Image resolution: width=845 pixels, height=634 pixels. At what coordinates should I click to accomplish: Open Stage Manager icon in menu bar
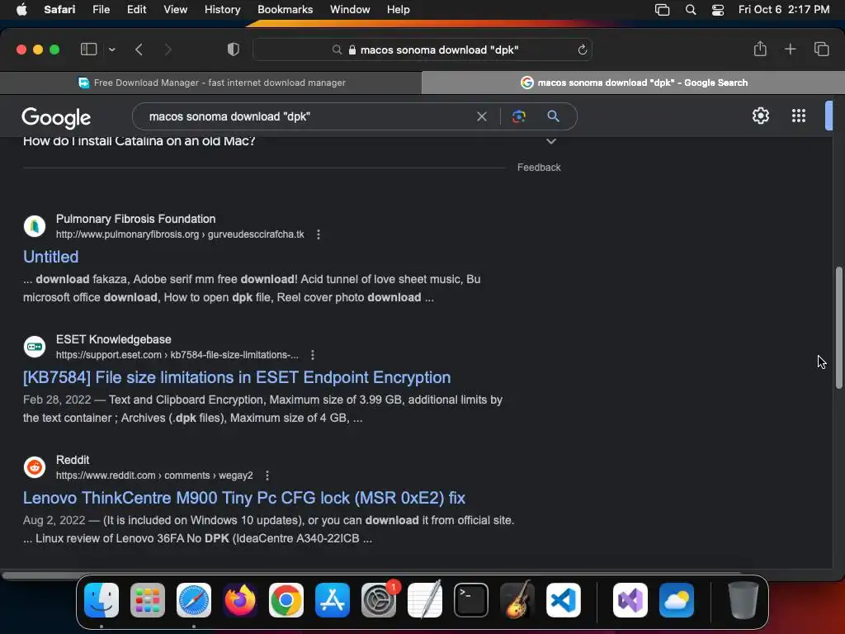coord(663,9)
